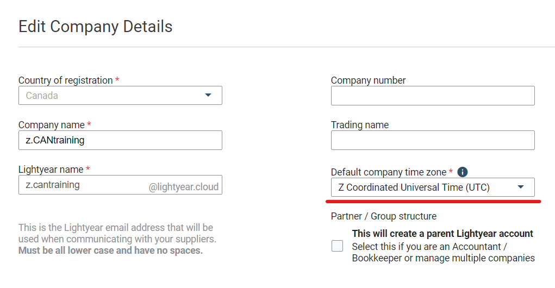Click the Partner / Group structure label
Image resolution: width=555 pixels, height=288 pixels.
click(384, 216)
